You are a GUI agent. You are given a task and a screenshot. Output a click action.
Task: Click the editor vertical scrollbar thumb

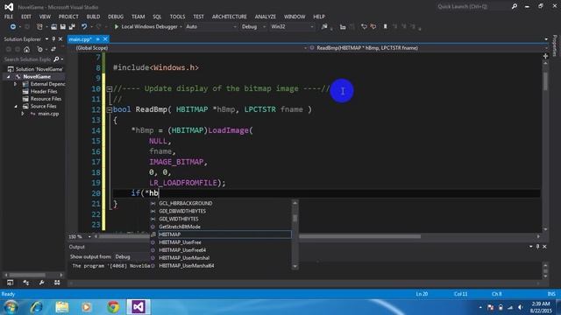pos(545,81)
